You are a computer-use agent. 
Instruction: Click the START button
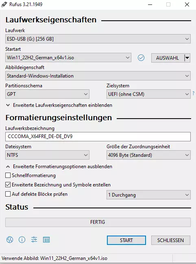click(126, 240)
